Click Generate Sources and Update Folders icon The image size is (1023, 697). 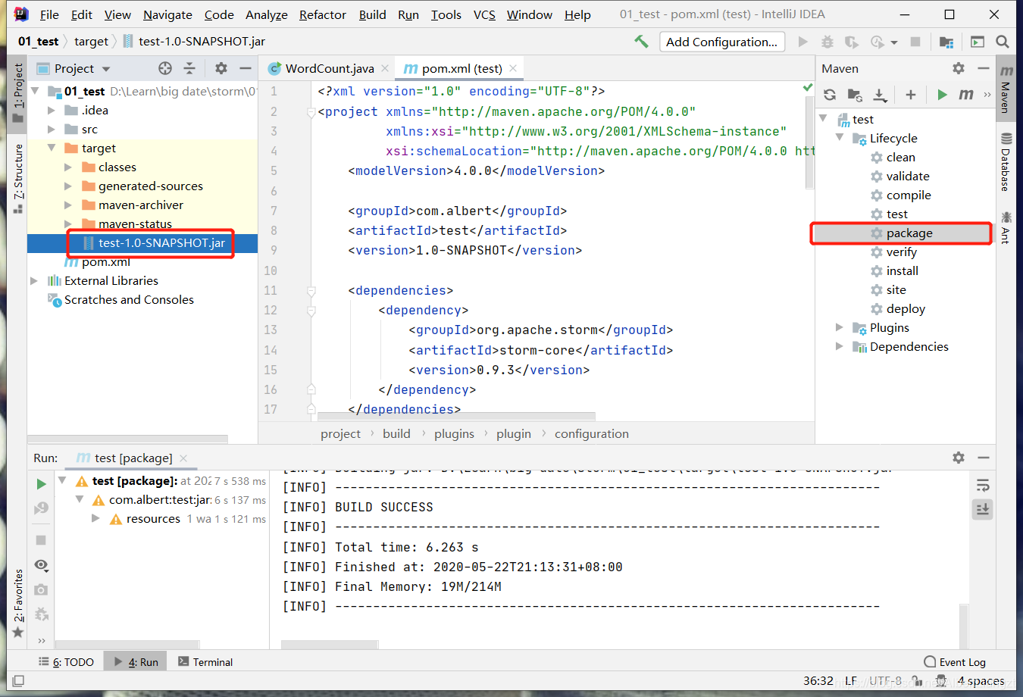coord(855,95)
